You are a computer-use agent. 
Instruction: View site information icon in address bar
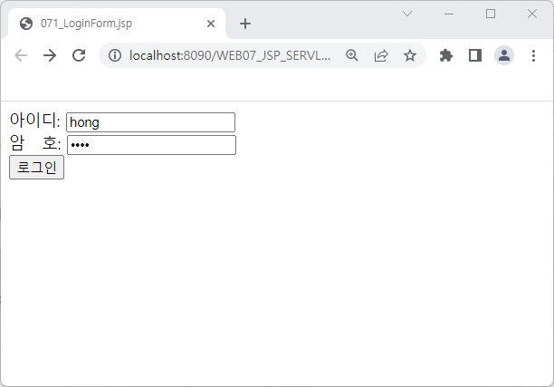point(115,55)
